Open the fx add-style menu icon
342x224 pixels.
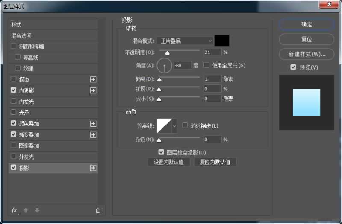tap(15, 210)
